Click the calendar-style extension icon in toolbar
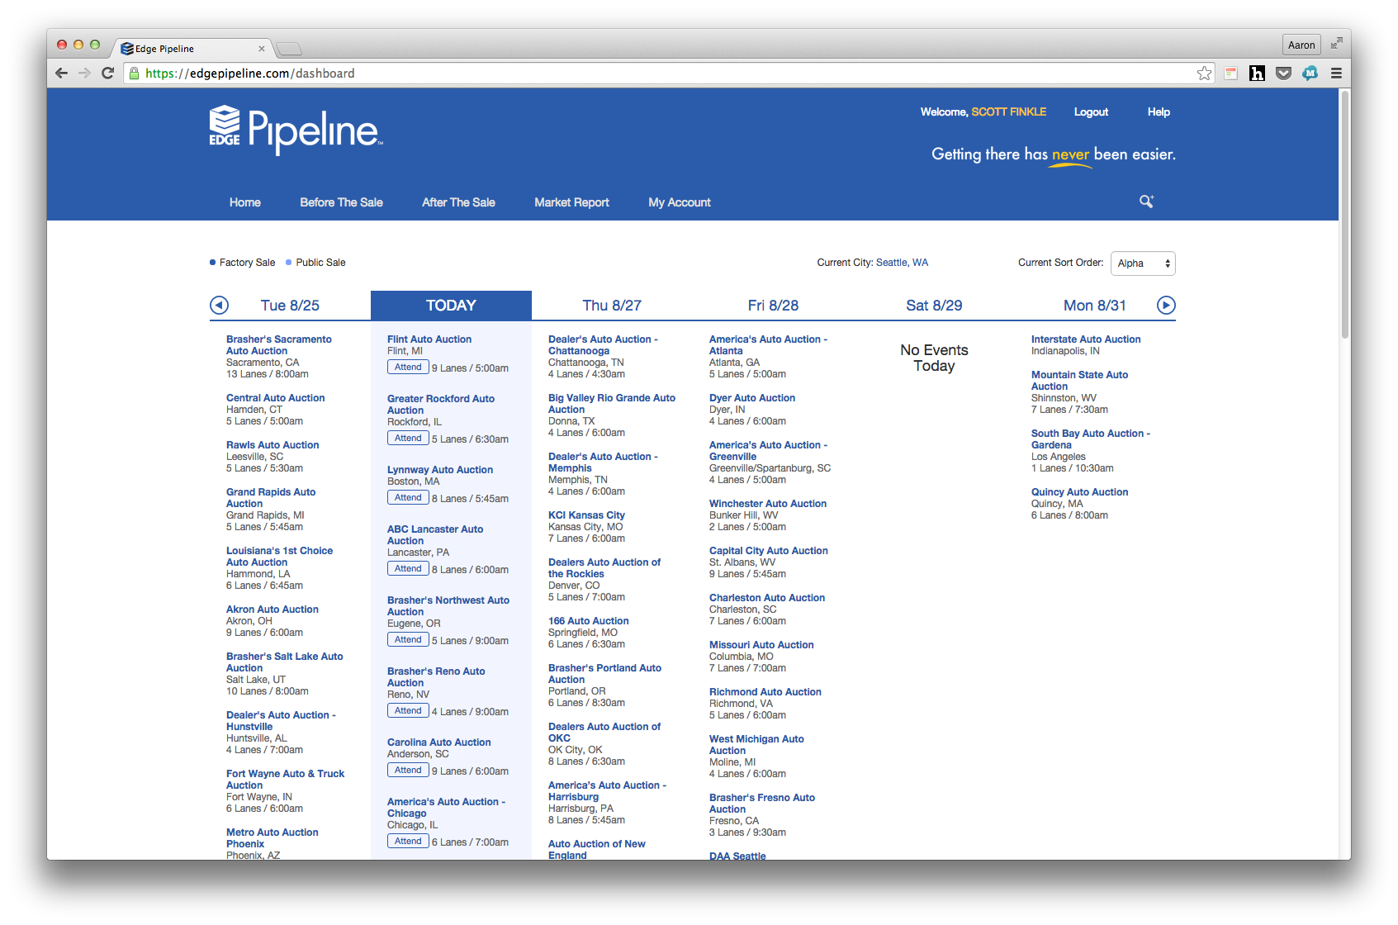Image resolution: width=1398 pixels, height=925 pixels. pos(1230,73)
